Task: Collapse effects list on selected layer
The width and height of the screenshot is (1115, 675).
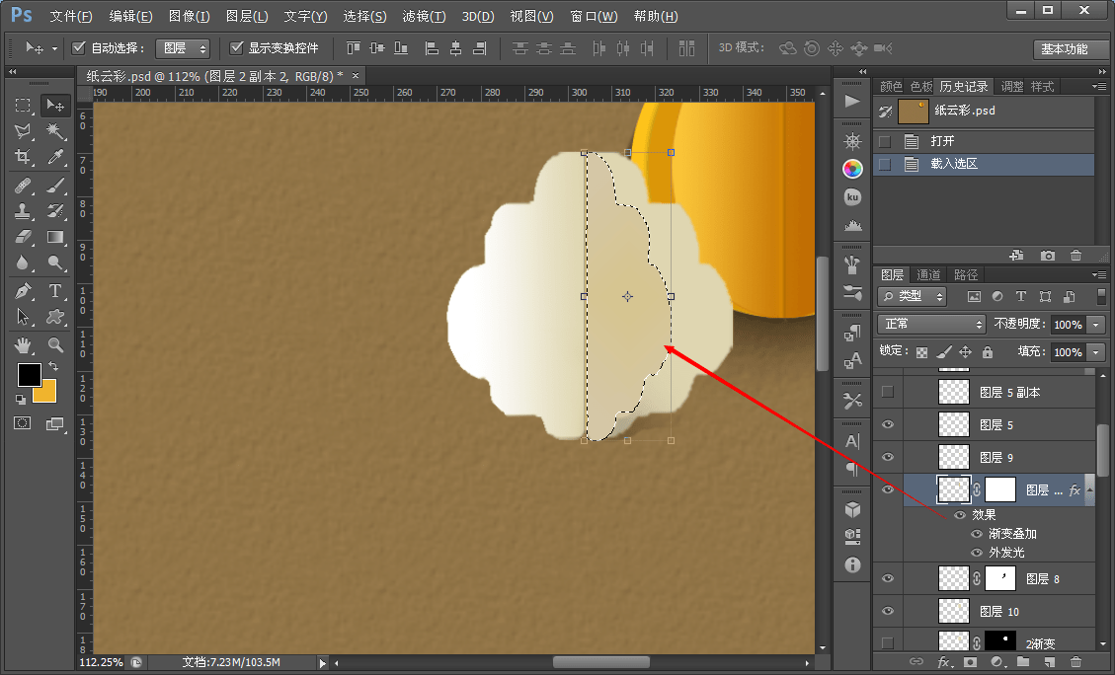Action: [1090, 489]
